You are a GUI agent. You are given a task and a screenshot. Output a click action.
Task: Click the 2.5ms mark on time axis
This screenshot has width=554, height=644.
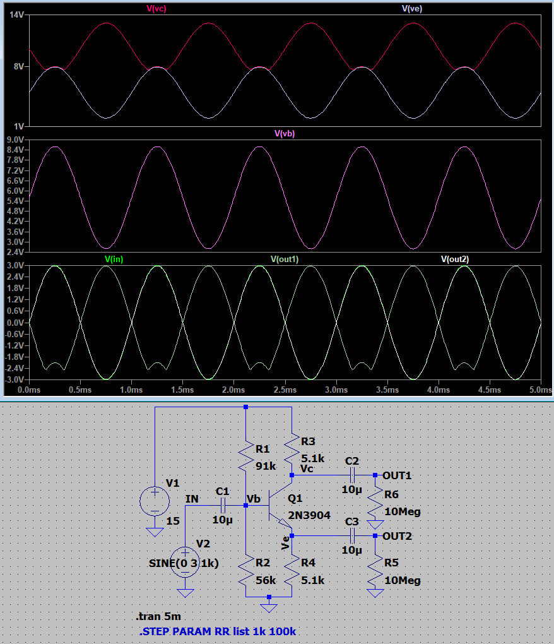point(285,390)
